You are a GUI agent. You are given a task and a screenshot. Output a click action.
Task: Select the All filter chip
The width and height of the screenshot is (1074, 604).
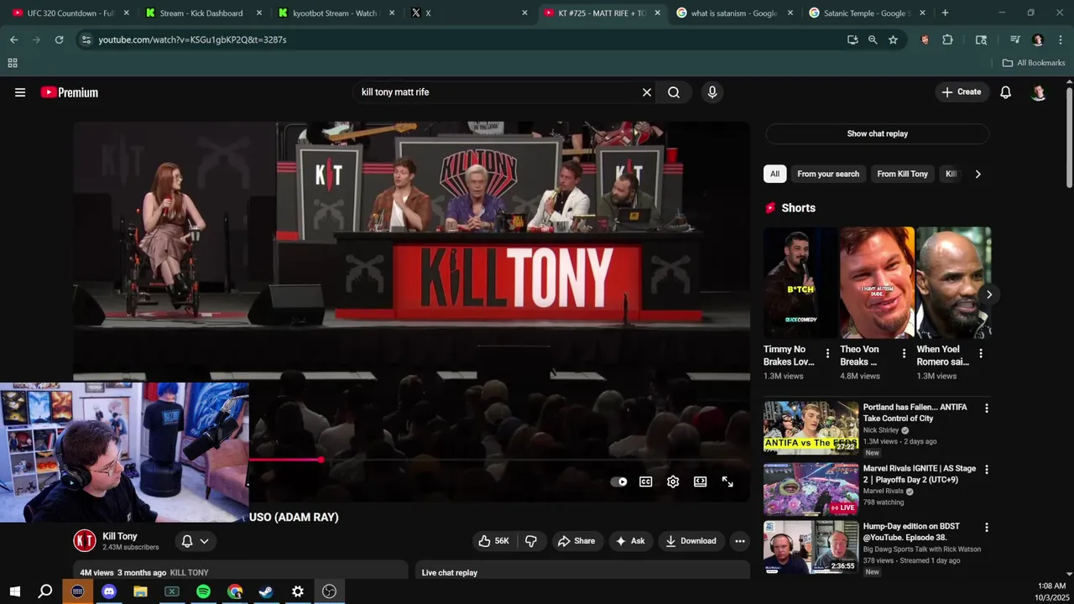(774, 174)
